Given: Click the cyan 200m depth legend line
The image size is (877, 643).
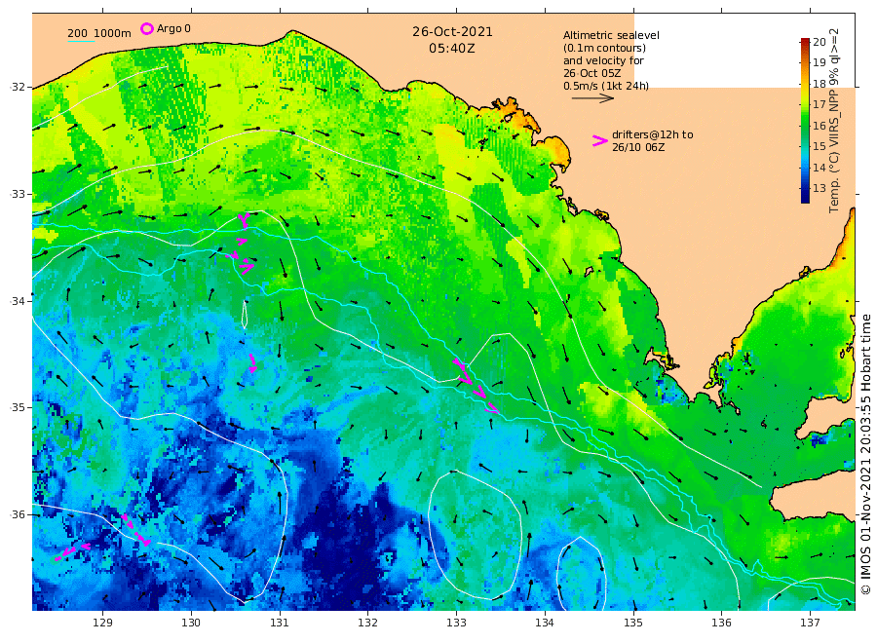Looking at the screenshot, I should (x=81, y=41).
